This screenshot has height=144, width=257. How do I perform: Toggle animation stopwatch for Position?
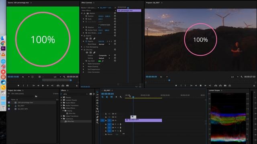[x=86, y=16]
